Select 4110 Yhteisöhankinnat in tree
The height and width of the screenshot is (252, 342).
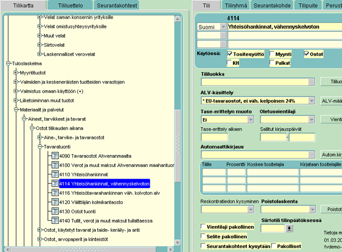click(84, 174)
